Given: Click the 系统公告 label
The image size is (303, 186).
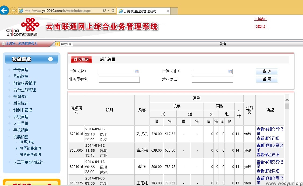Looking at the screenshot, I should [x=66, y=44].
